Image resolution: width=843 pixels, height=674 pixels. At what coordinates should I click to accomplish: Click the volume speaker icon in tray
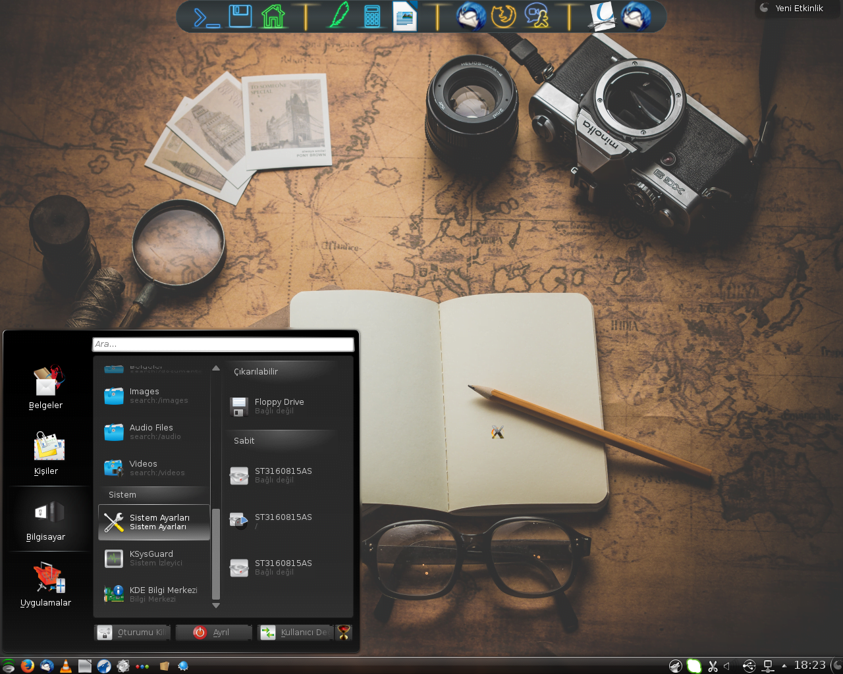click(727, 666)
